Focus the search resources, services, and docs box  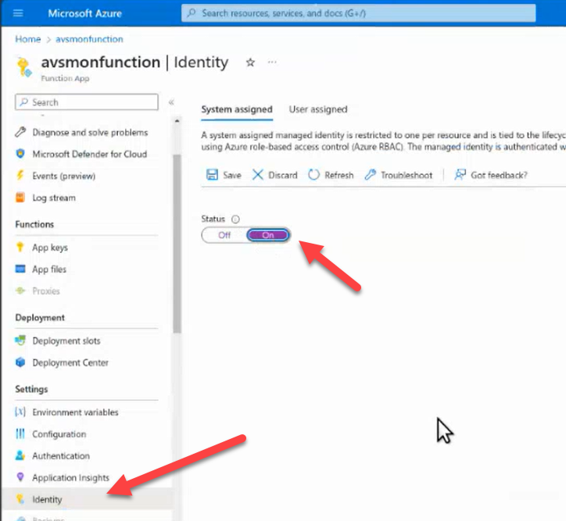359,13
